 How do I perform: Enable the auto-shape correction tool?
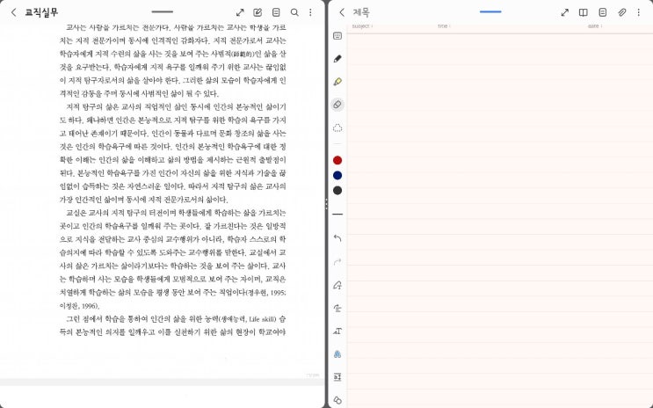(x=337, y=286)
